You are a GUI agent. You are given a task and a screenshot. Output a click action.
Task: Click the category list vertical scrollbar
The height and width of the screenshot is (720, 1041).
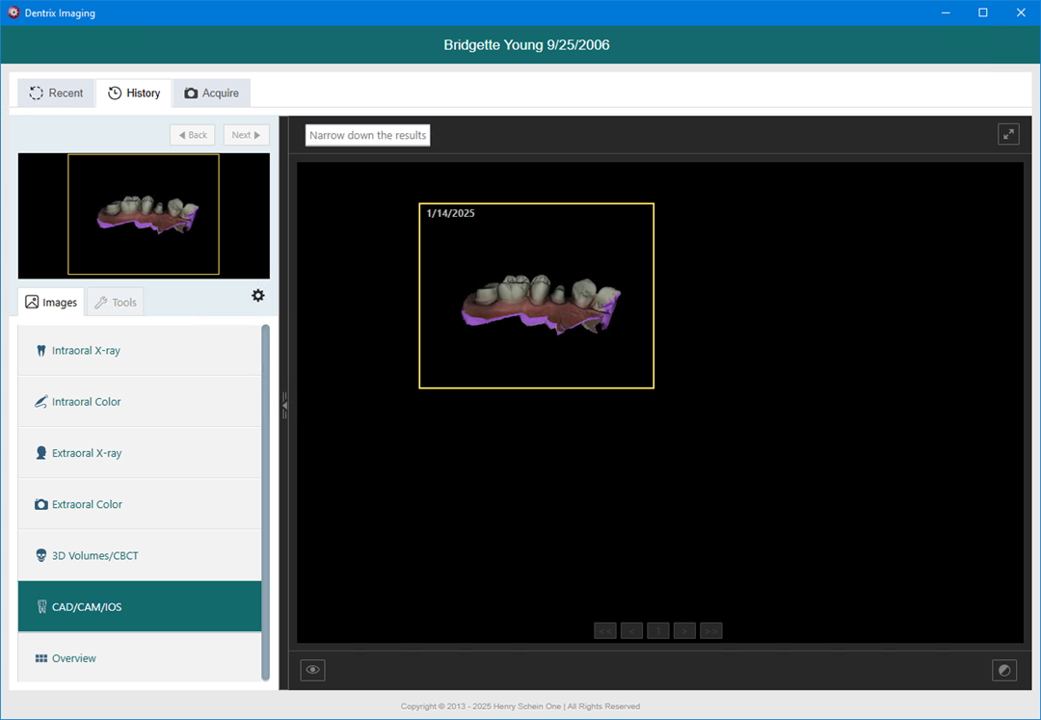point(266,501)
